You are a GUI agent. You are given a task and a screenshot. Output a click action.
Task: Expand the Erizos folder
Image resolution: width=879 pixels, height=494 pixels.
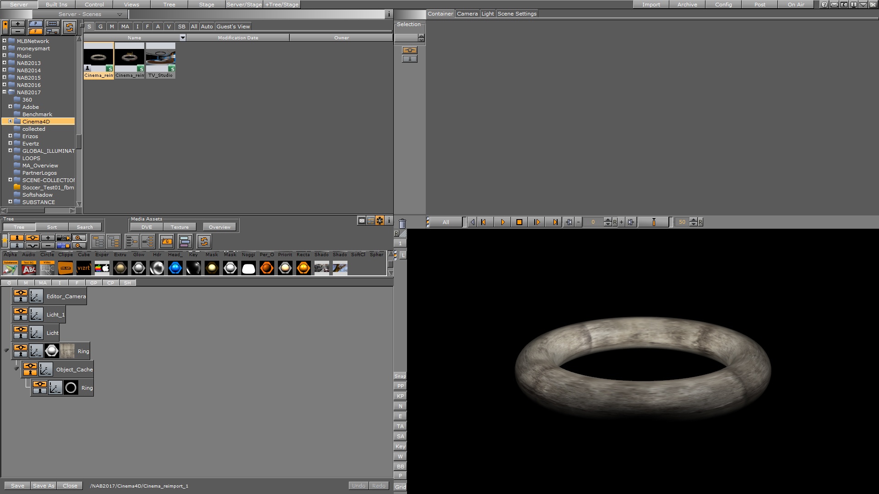pos(10,136)
